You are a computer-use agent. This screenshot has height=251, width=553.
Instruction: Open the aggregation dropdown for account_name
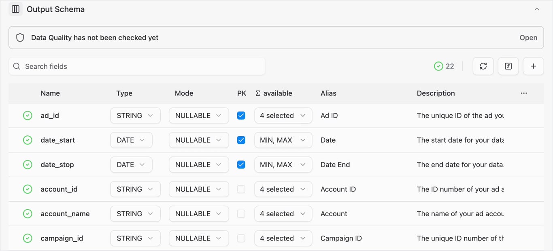click(283, 214)
